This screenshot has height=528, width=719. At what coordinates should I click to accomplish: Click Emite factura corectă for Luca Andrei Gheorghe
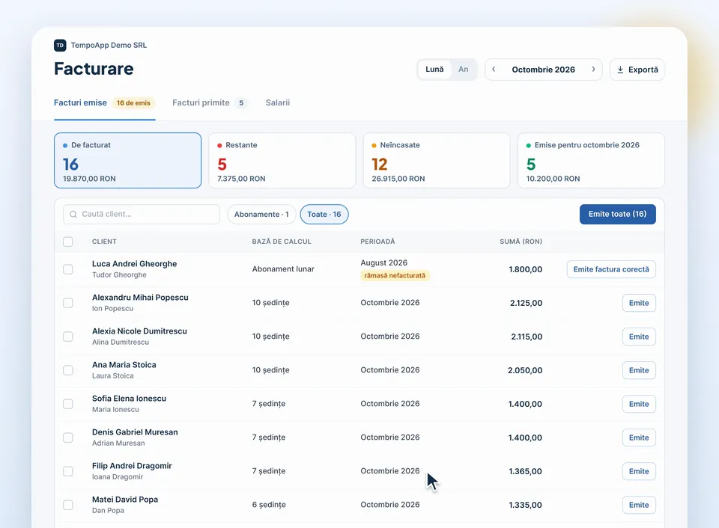pos(611,269)
